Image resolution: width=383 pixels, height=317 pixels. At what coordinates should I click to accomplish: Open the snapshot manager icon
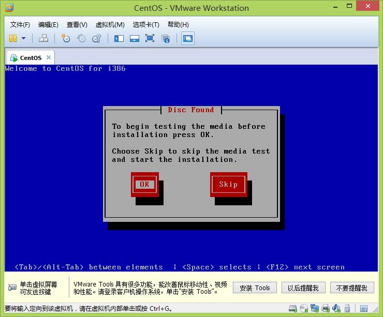(97, 38)
